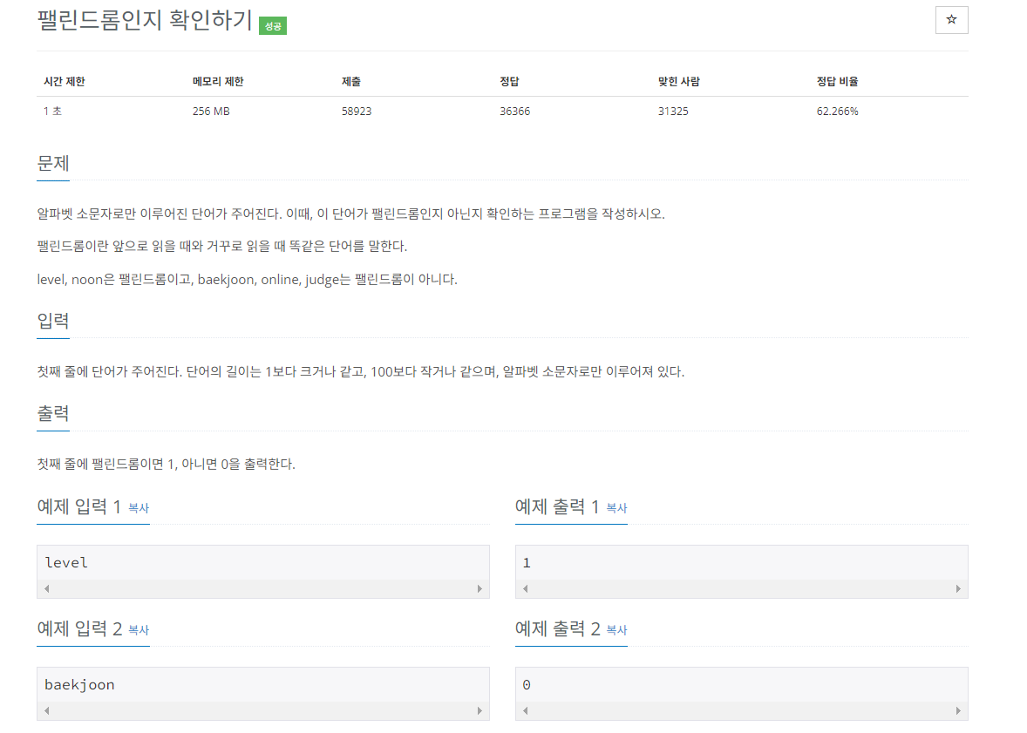
Task: Click right scroll arrow under level box
Action: (x=479, y=589)
